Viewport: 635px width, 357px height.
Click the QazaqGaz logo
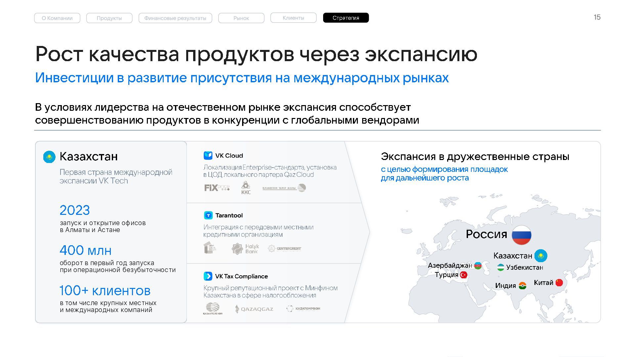(x=254, y=309)
